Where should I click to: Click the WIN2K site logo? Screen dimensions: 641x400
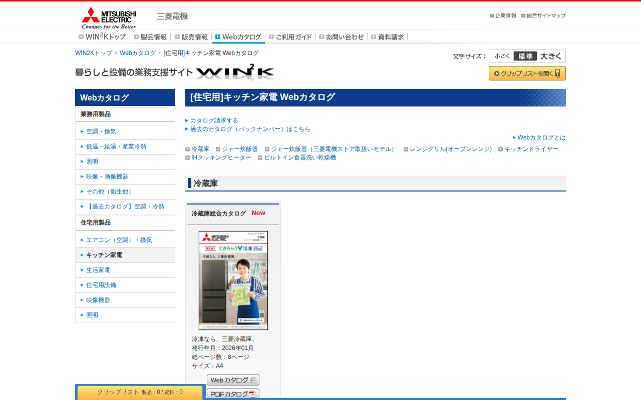pos(235,72)
